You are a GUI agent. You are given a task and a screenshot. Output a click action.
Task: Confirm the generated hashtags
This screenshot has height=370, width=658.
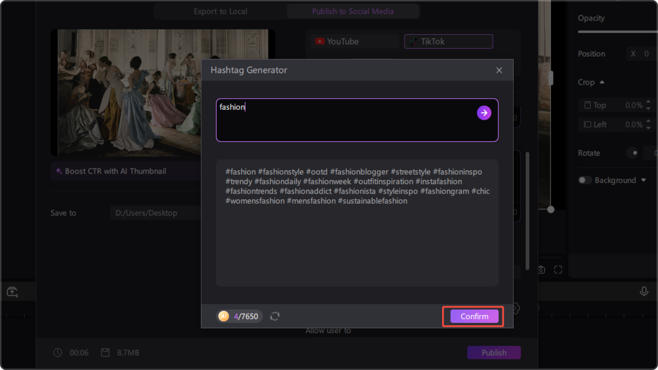point(474,316)
